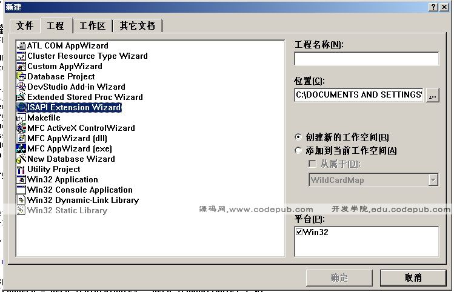The image size is (454, 292).
Task: Click the New Database Wizard icon
Action: coord(21,159)
